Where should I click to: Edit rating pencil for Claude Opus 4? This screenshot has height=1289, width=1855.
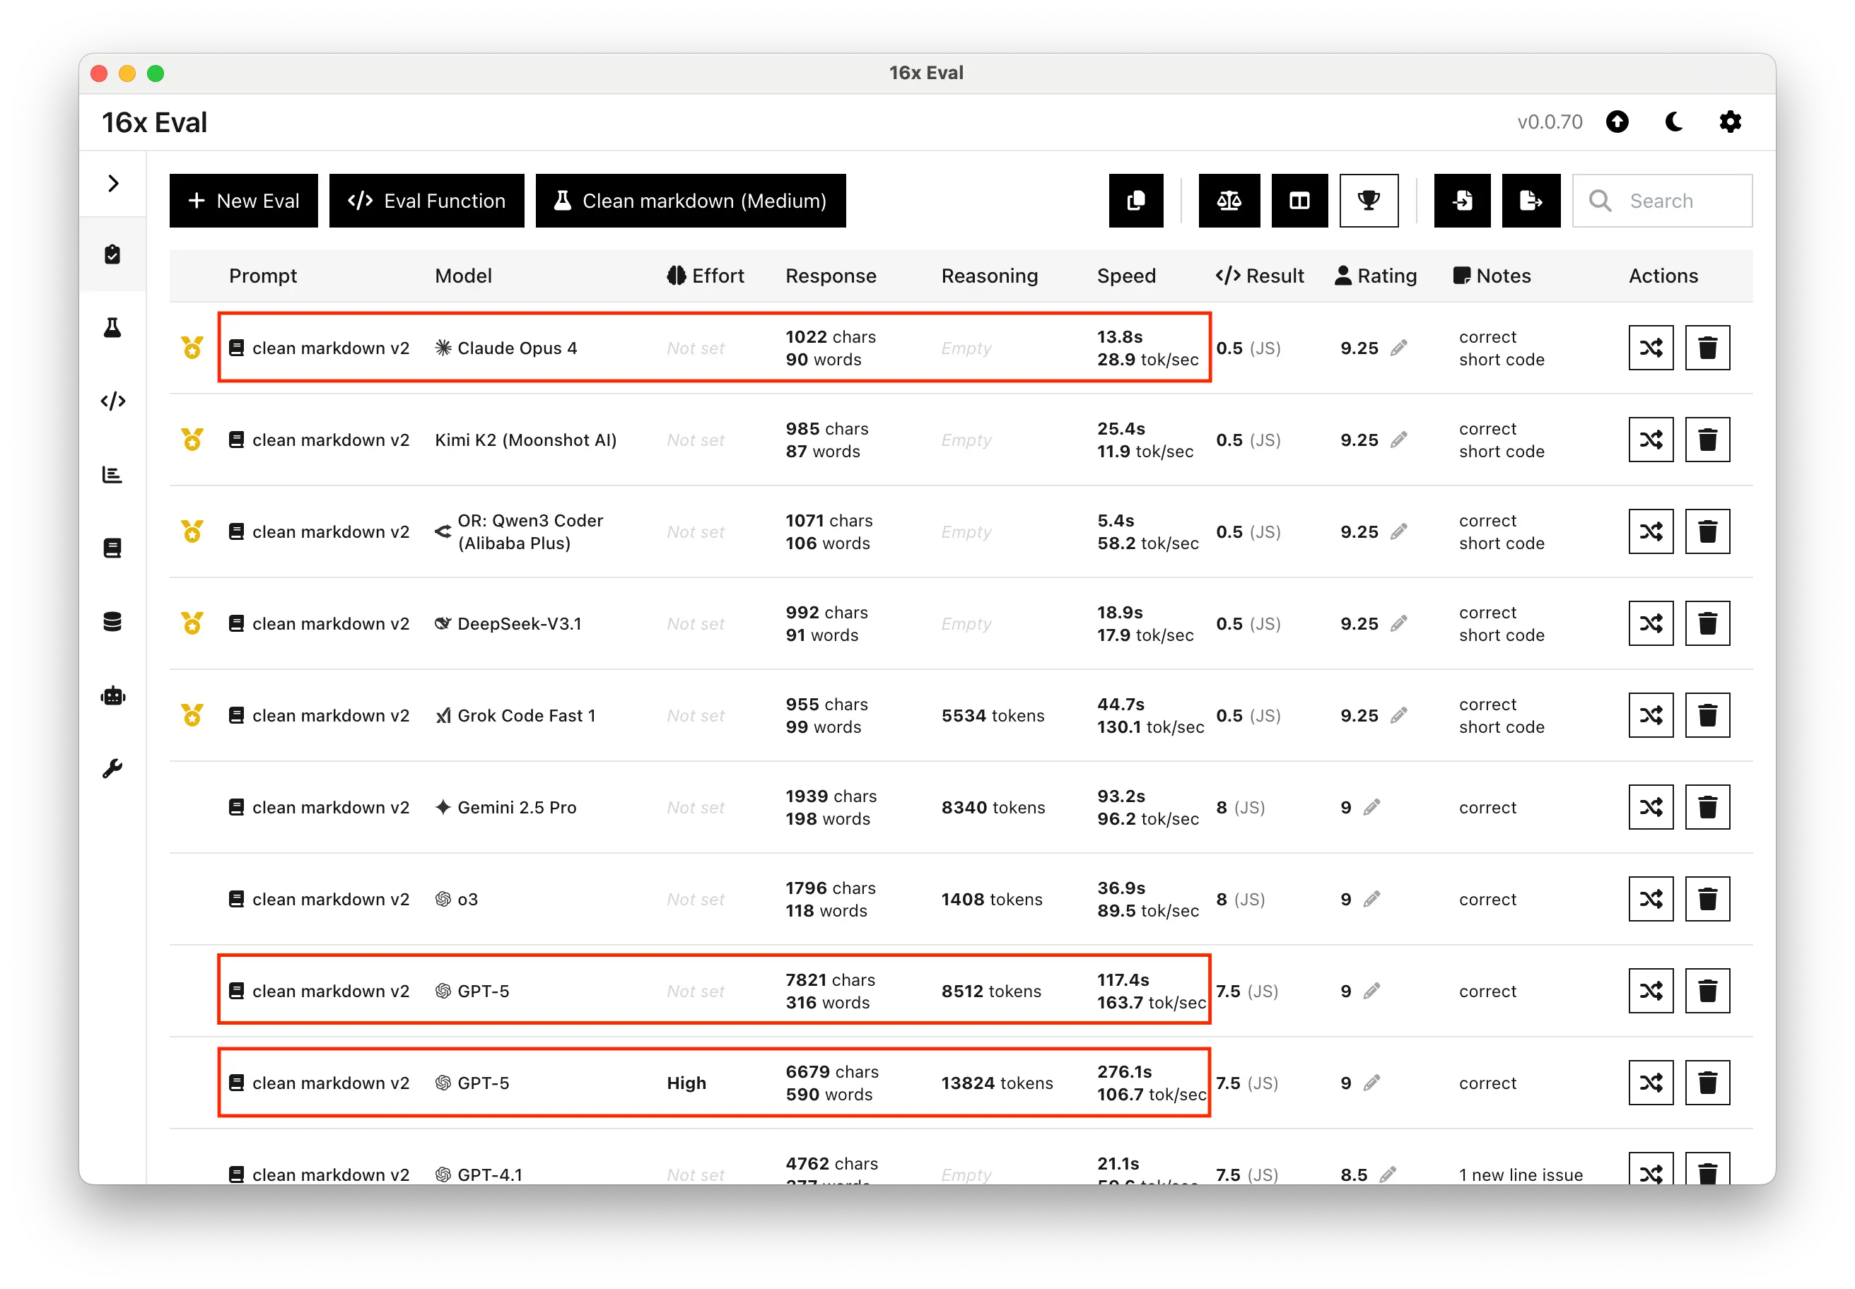(x=1399, y=348)
